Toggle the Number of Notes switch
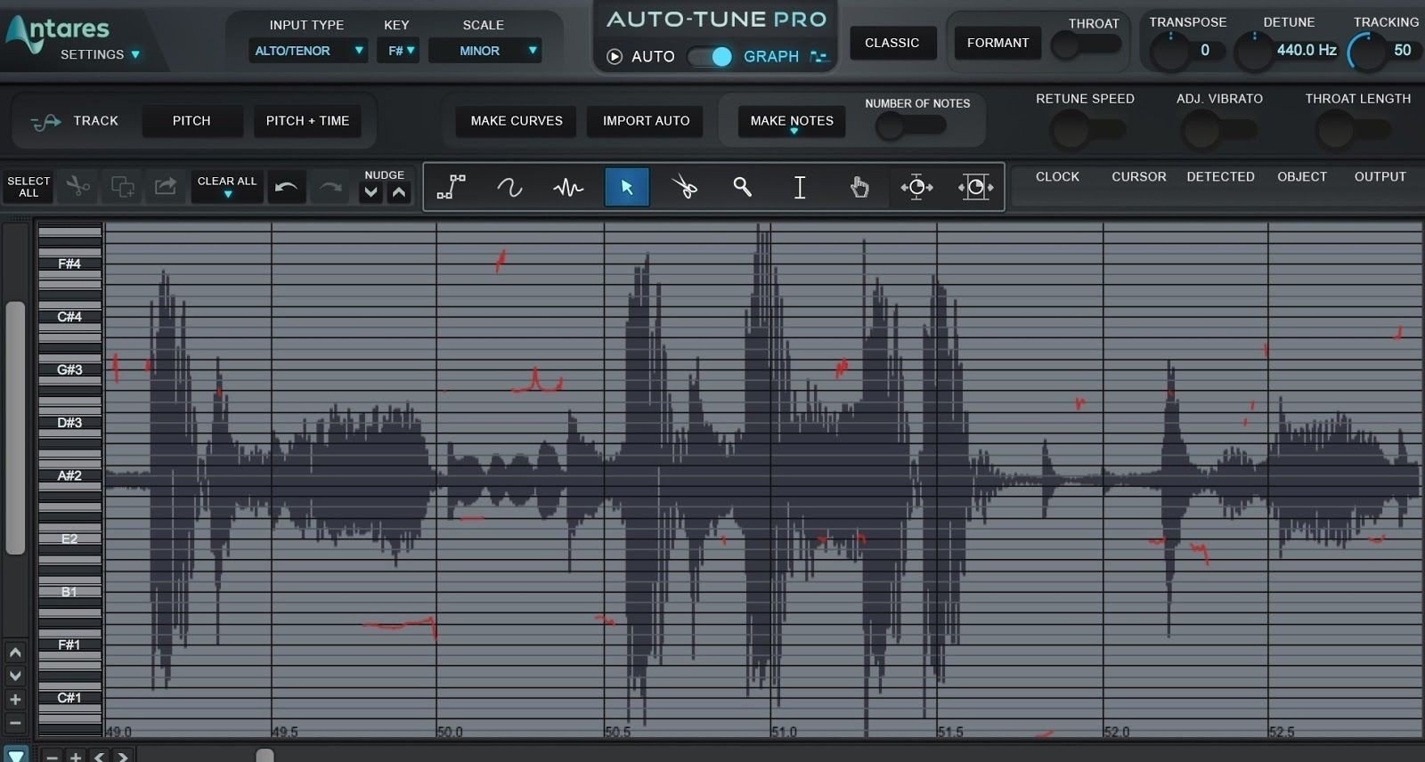1425x762 pixels. click(x=909, y=126)
